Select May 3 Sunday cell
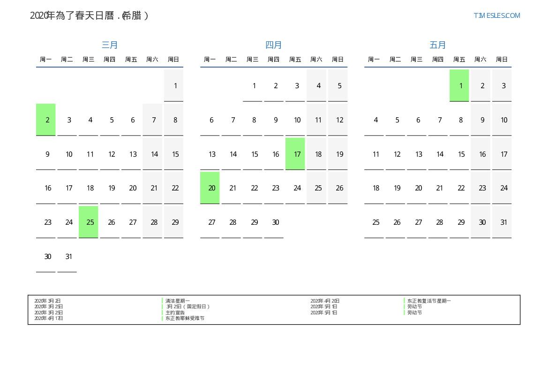The image size is (548, 388). (502, 86)
